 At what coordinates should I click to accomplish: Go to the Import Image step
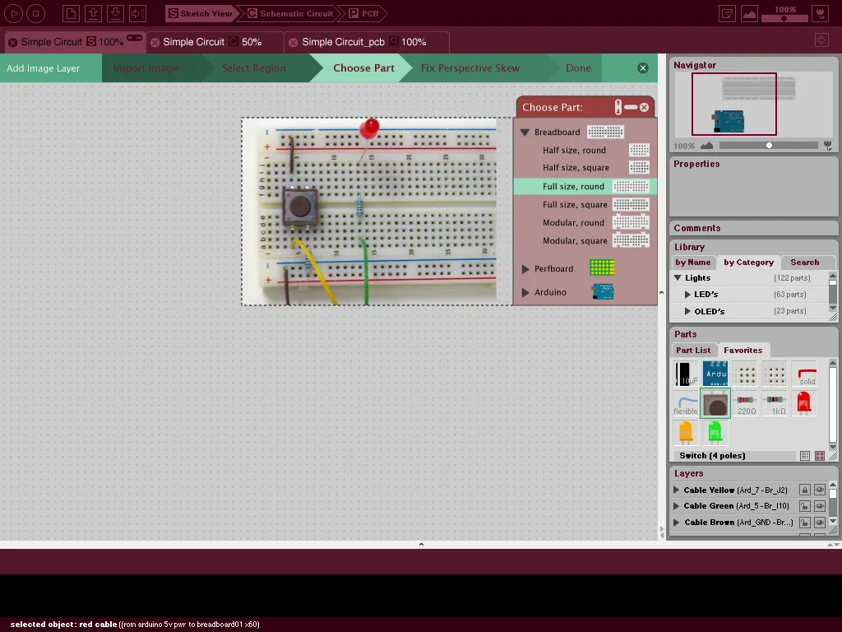tap(145, 68)
